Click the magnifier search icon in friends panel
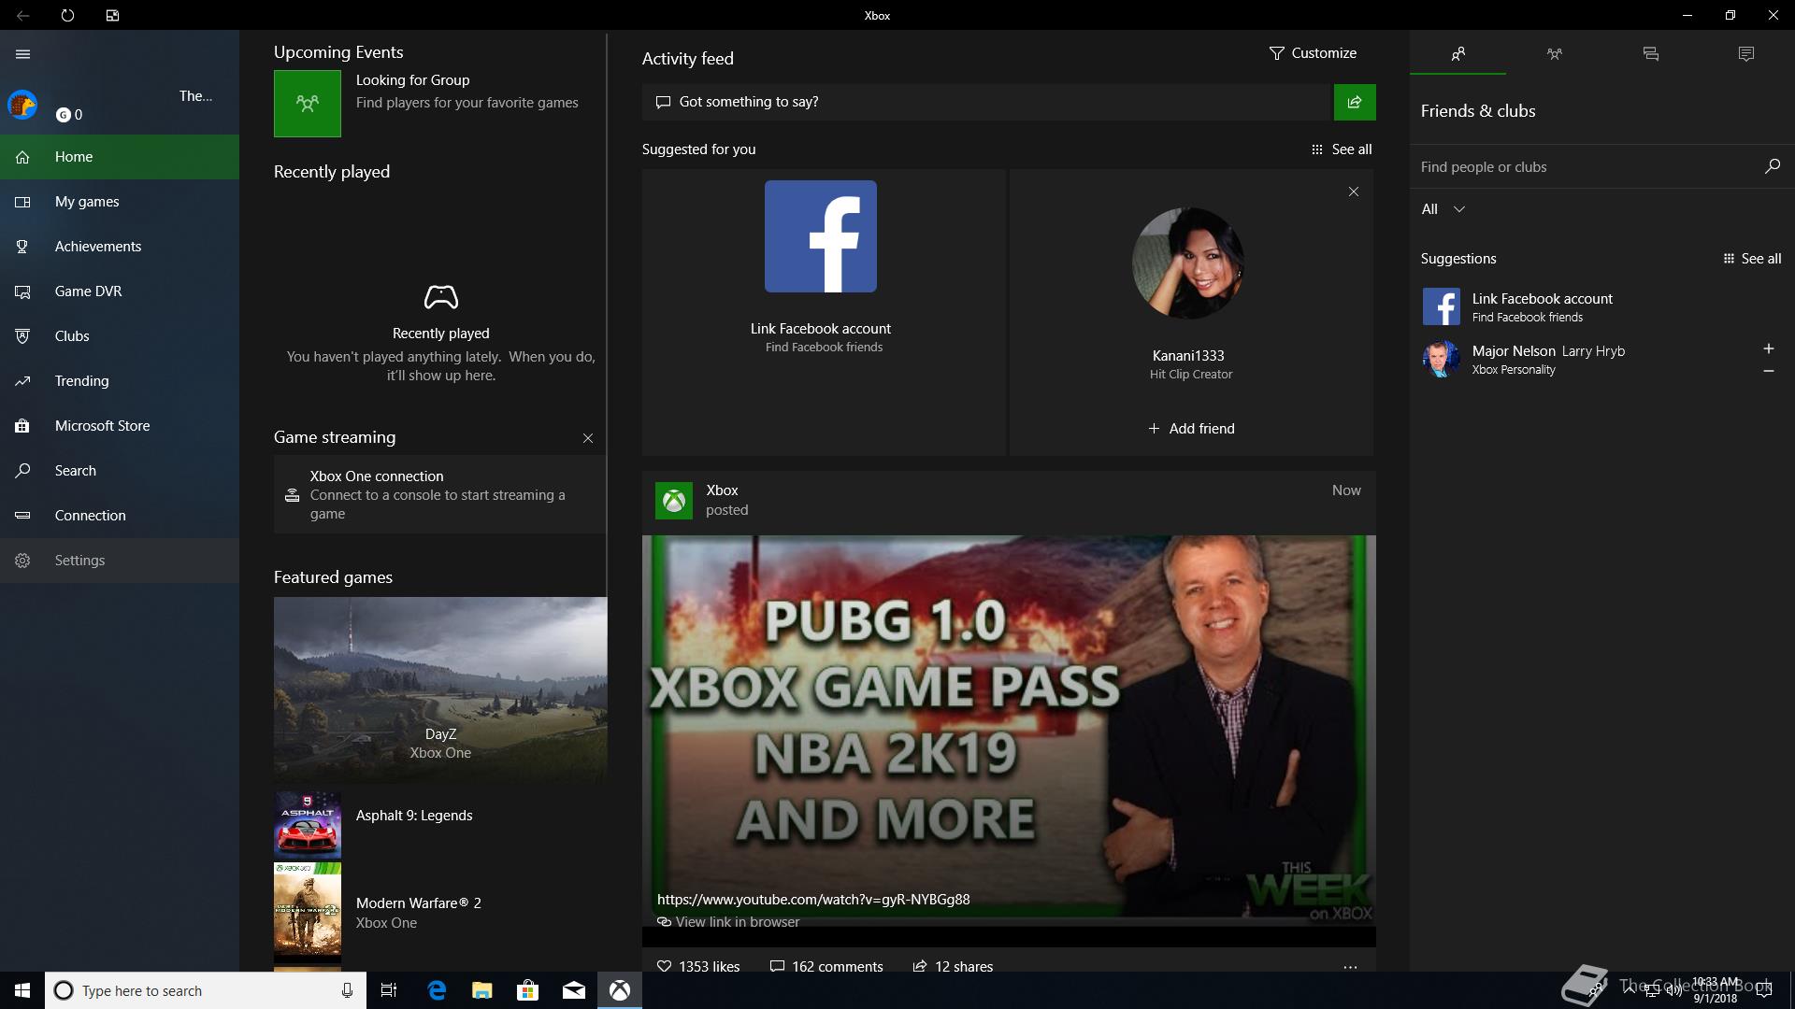Image resolution: width=1795 pixels, height=1009 pixels. point(1773,166)
